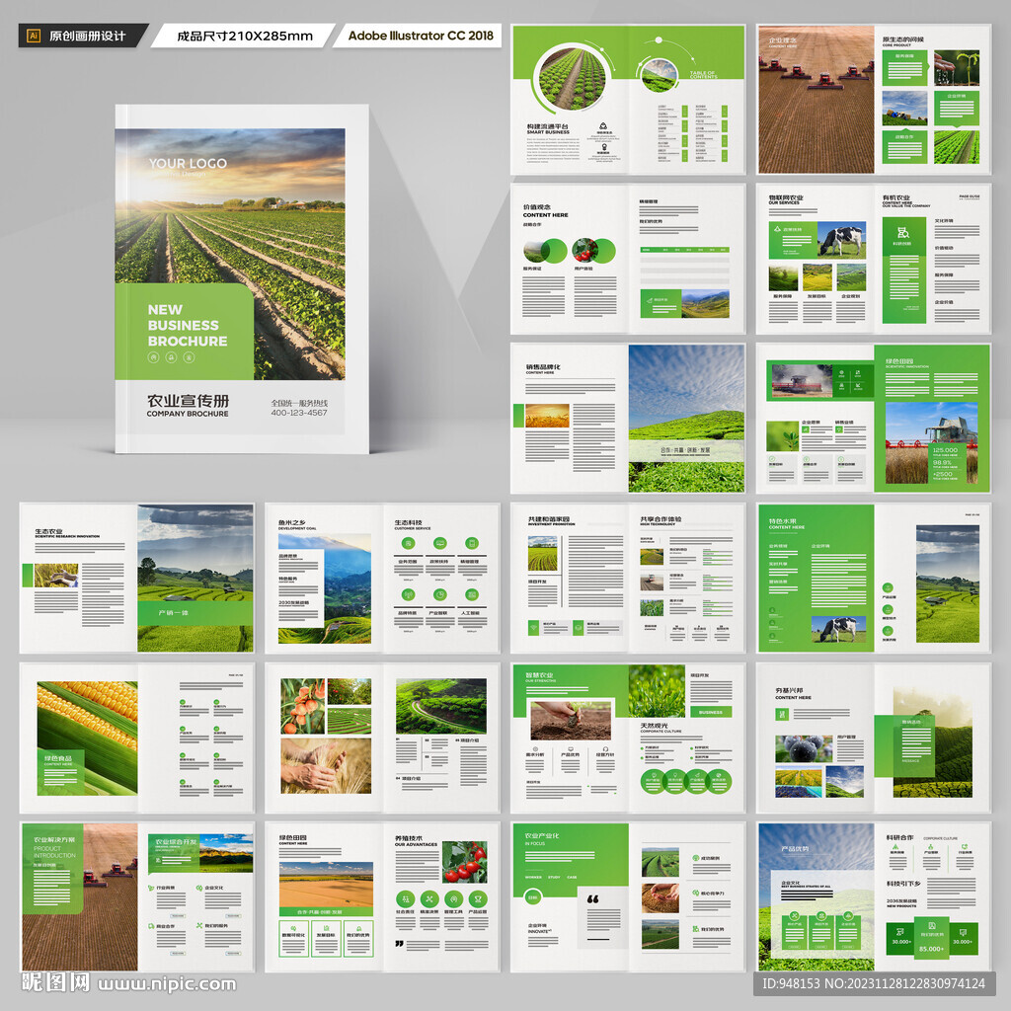Click the TABLE OF CONTENTS label
1011x1011 pixels.
click(x=703, y=75)
